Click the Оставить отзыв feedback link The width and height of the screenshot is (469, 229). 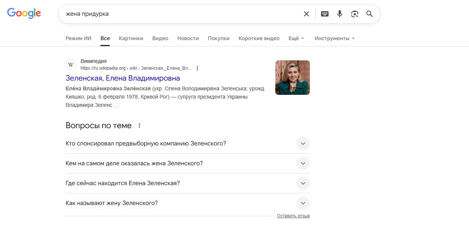(293, 216)
